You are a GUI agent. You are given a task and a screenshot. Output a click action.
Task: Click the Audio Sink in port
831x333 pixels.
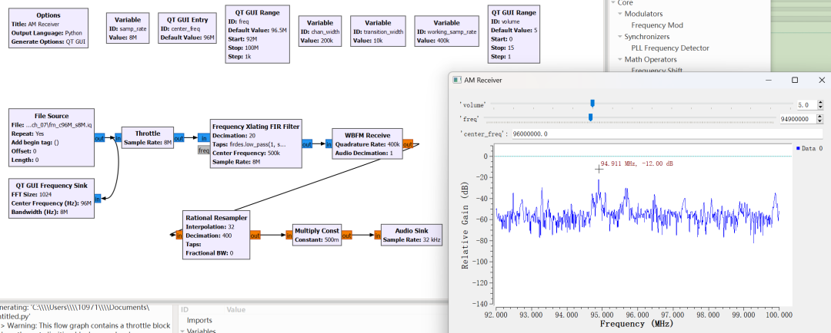click(x=377, y=236)
